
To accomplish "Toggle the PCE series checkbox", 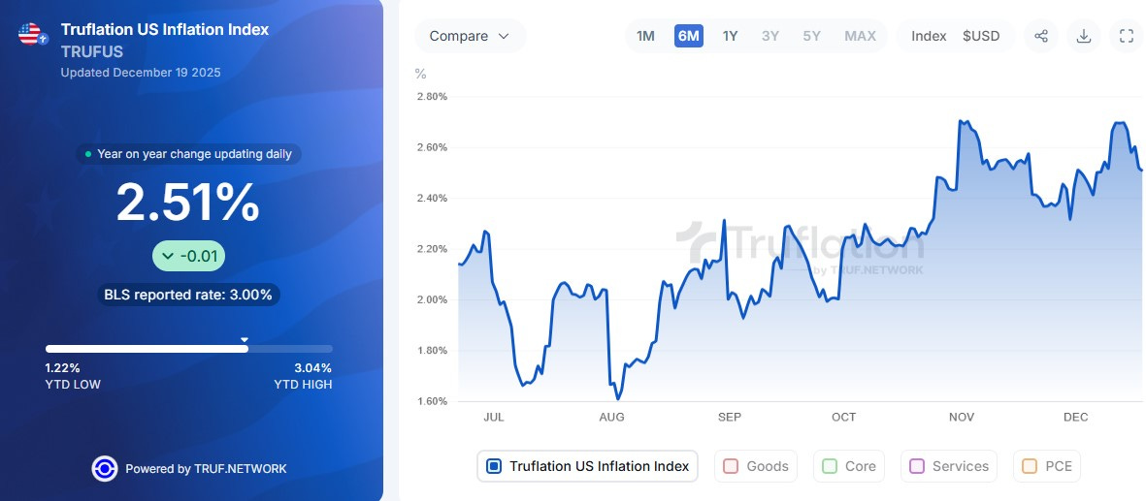I will coord(1030,466).
